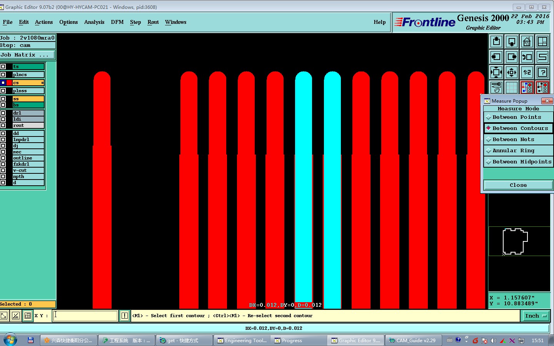Click the zoom-out arrows icon
This screenshot has width=554, height=346.
point(512,72)
